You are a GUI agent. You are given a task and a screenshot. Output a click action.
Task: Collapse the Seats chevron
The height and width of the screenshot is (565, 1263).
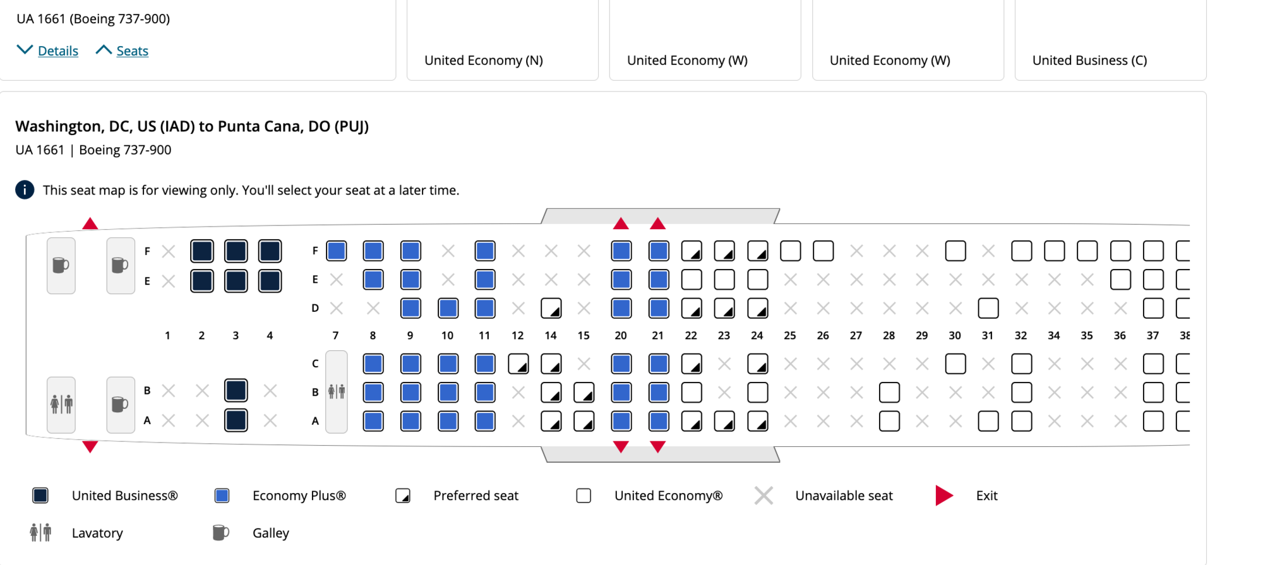pyautogui.click(x=104, y=50)
